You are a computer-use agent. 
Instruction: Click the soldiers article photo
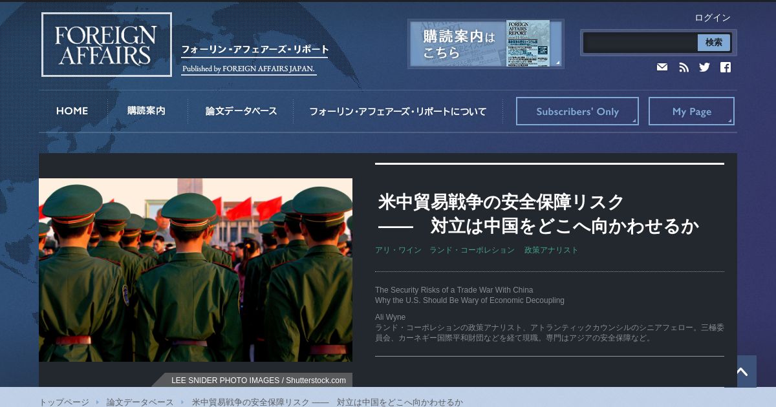coord(195,269)
